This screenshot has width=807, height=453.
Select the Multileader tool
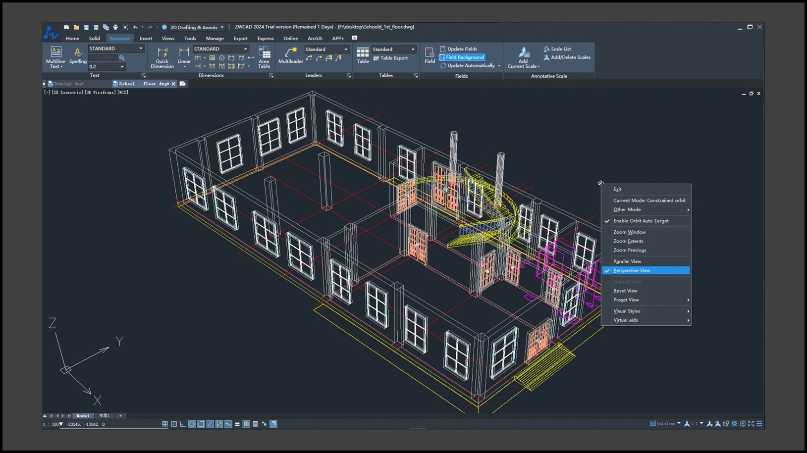[290, 52]
